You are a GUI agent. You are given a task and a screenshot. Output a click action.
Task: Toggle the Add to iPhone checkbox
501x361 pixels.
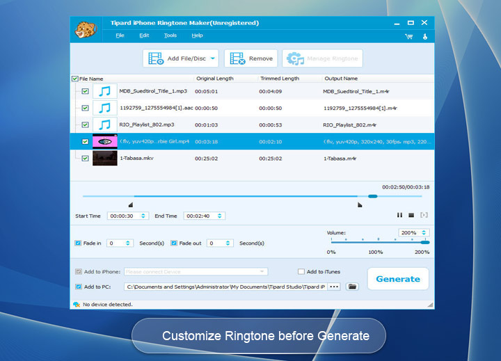pyautogui.click(x=78, y=271)
